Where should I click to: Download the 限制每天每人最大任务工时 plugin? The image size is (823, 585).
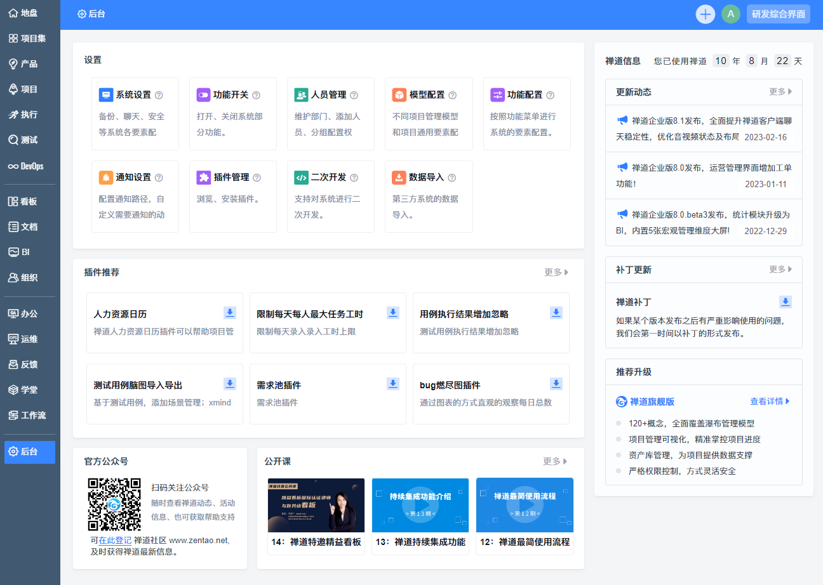coord(393,313)
